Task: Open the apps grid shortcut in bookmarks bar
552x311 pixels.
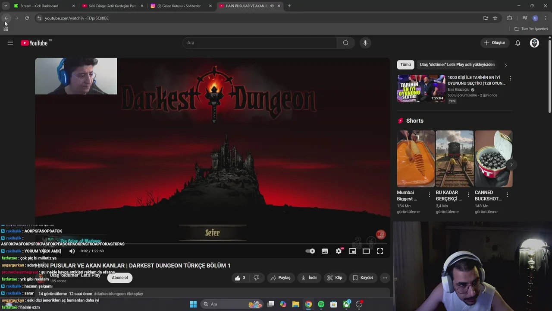Action: [6, 29]
